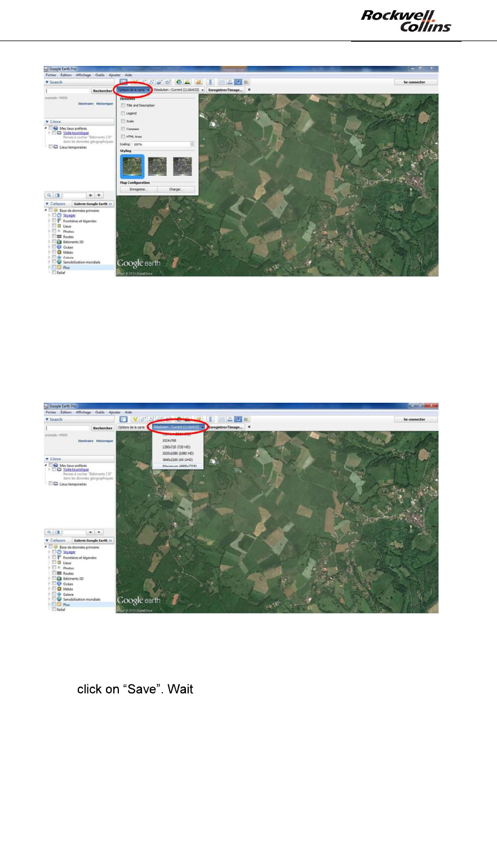Click the Sunlight icon in the Options panel screenshot
497x846 pixels.
pyautogui.click(x=187, y=82)
